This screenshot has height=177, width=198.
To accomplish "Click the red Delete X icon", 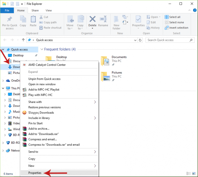I will pyautogui.click(x=92, y=19).
